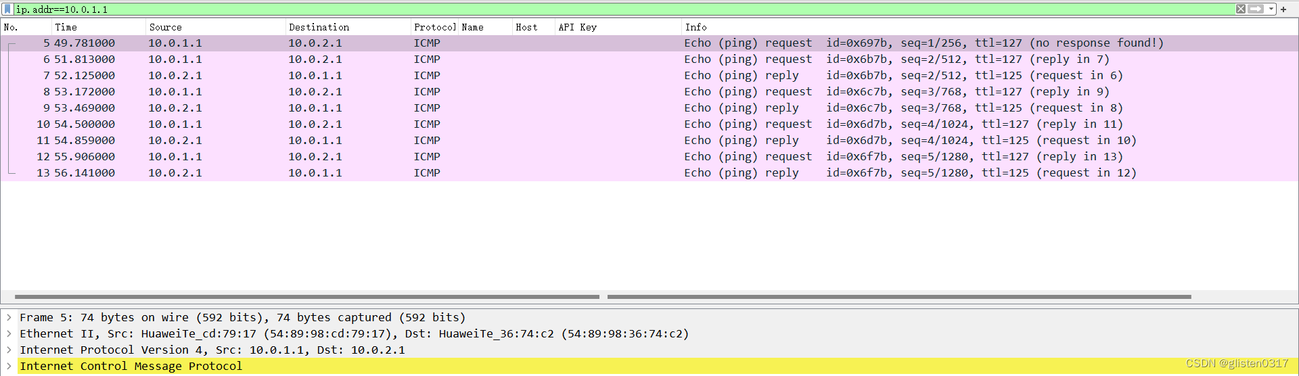Click Info text for seq=4/1024 request, reply in 11
This screenshot has width=1299, height=376.
click(x=903, y=124)
